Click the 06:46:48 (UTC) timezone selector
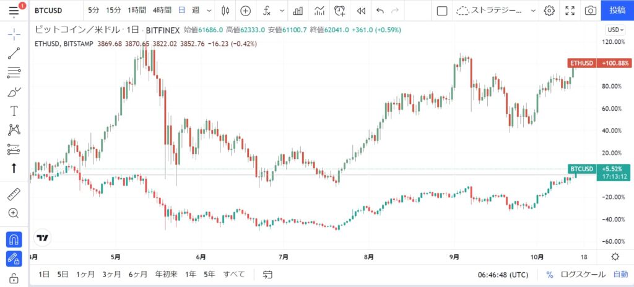 (503, 275)
